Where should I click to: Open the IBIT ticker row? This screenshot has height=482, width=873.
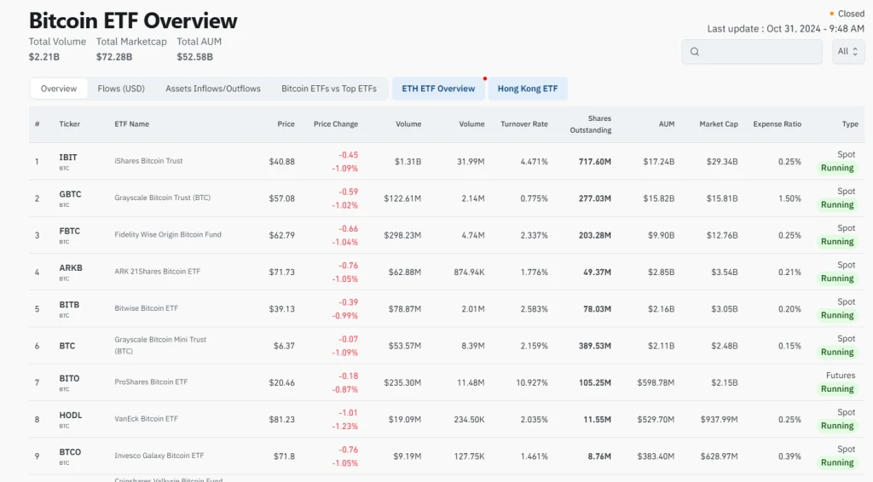point(68,158)
